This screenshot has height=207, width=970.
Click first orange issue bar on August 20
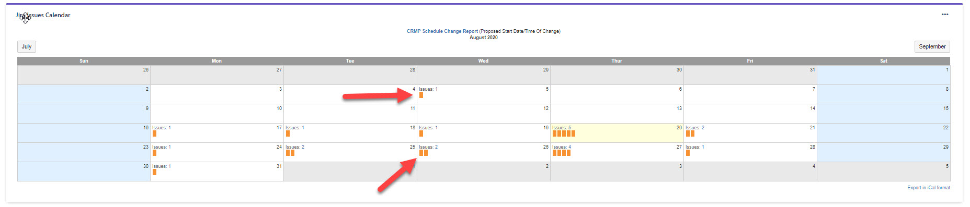554,133
